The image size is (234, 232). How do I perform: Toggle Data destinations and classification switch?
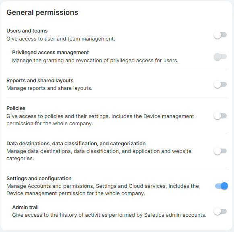coord(220,151)
